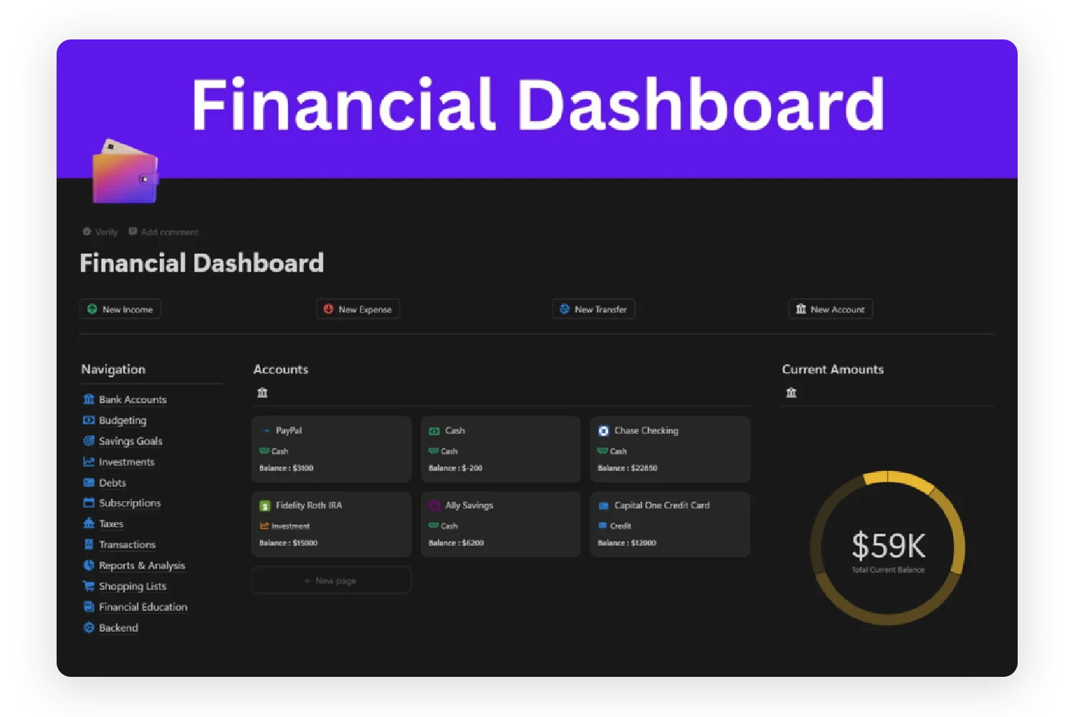Screen dimensions: 1075x717
Task: Click the New Income button
Action: point(120,309)
